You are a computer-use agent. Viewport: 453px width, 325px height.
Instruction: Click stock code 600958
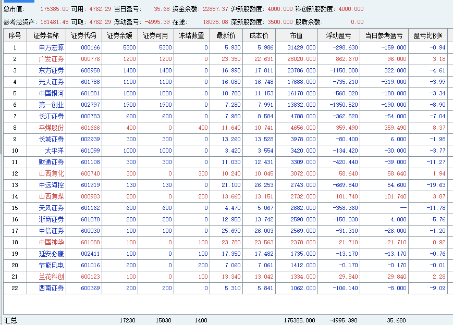90,70
